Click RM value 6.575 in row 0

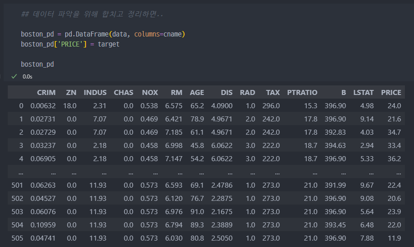pyautogui.click(x=174, y=105)
